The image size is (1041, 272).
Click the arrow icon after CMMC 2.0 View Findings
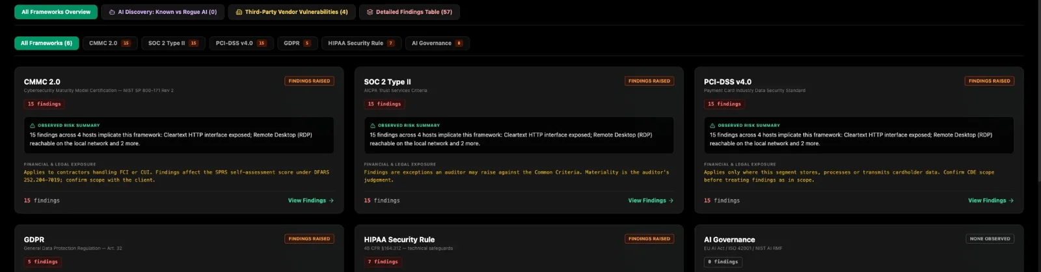tap(331, 200)
